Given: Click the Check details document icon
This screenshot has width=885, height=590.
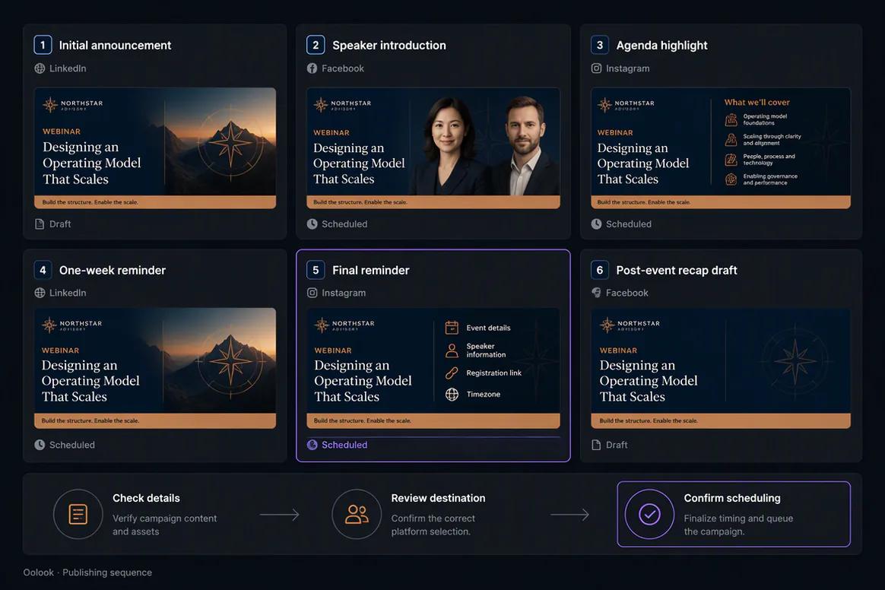Looking at the screenshot, I should pos(78,514).
